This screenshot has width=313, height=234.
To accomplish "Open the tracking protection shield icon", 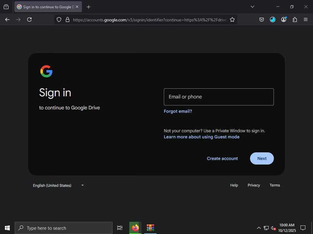I will click(x=59, y=19).
